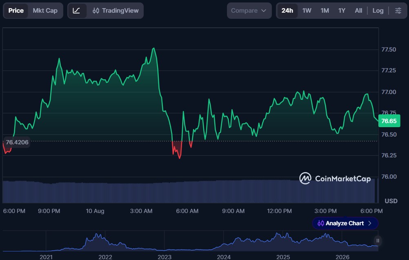
Task: Choose the 1W time range
Action: coord(307,11)
